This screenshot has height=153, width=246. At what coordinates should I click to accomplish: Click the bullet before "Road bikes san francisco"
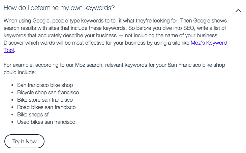(12, 107)
